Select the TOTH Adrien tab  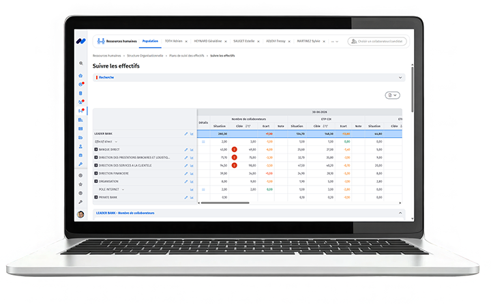pos(173,41)
